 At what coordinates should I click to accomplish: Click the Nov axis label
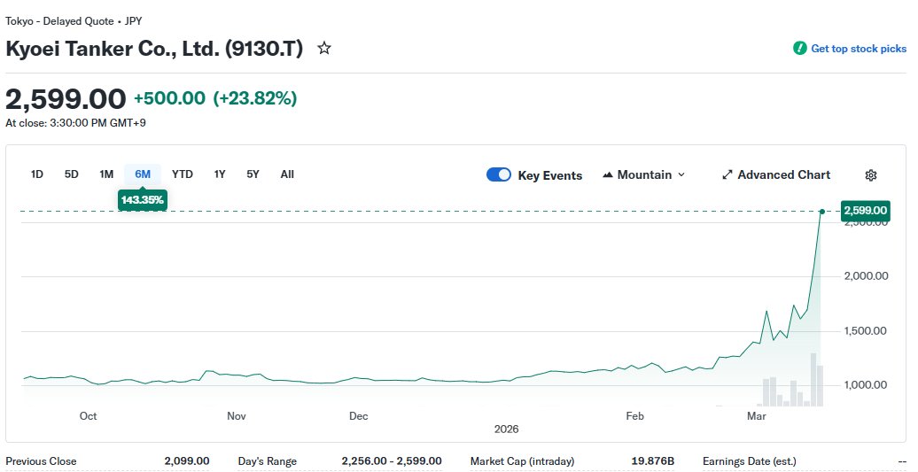237,416
